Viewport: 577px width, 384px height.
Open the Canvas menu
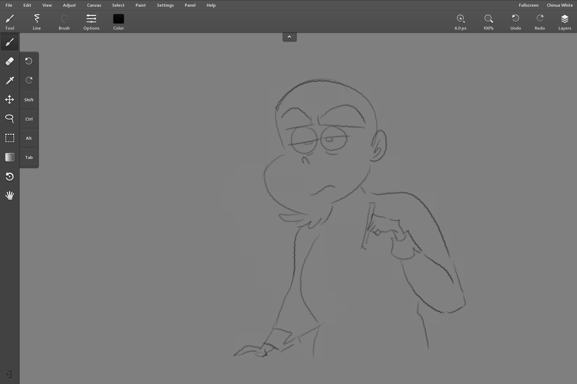point(94,5)
